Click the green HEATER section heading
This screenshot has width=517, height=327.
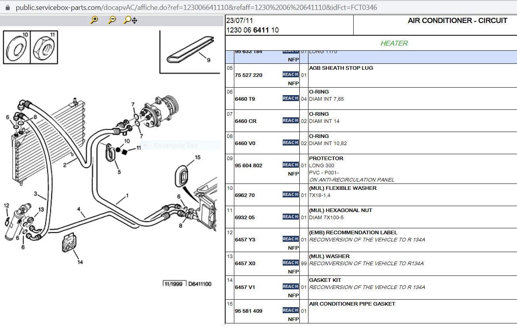[x=394, y=43]
